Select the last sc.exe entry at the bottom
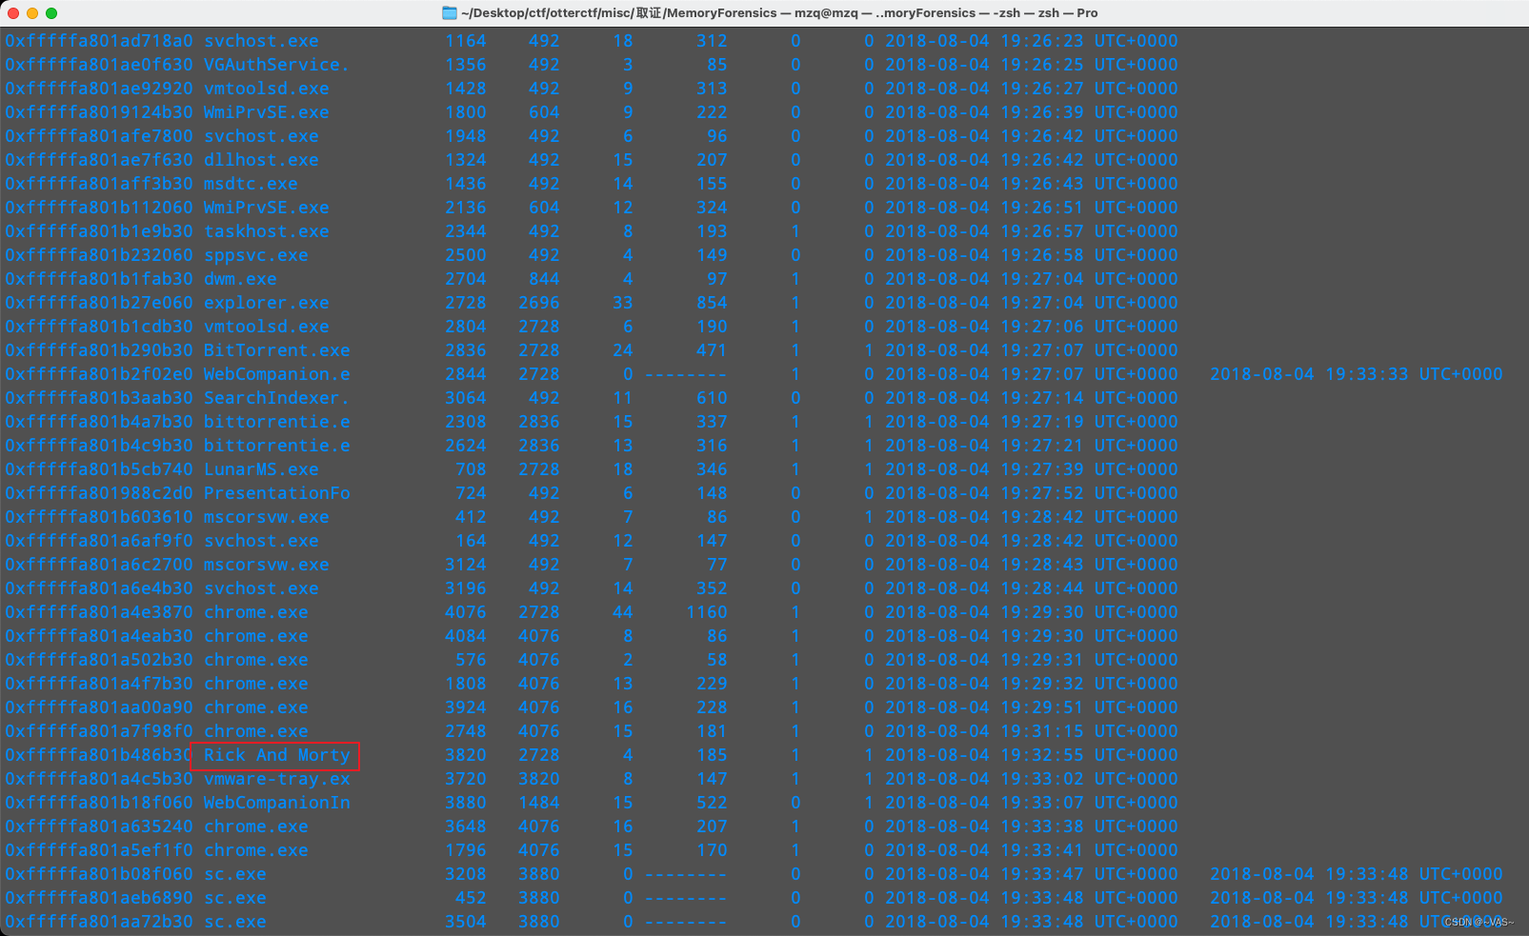The height and width of the screenshot is (936, 1529). [236, 921]
